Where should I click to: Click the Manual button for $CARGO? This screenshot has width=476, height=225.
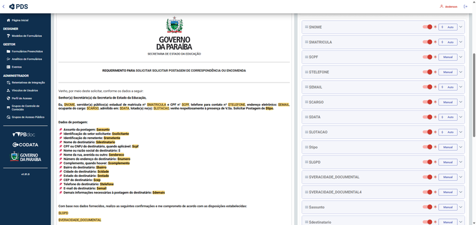tap(448, 102)
